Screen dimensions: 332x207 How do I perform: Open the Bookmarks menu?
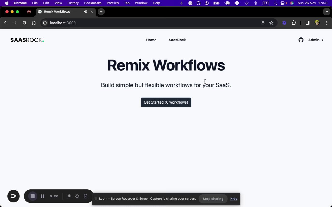tap(93, 3)
